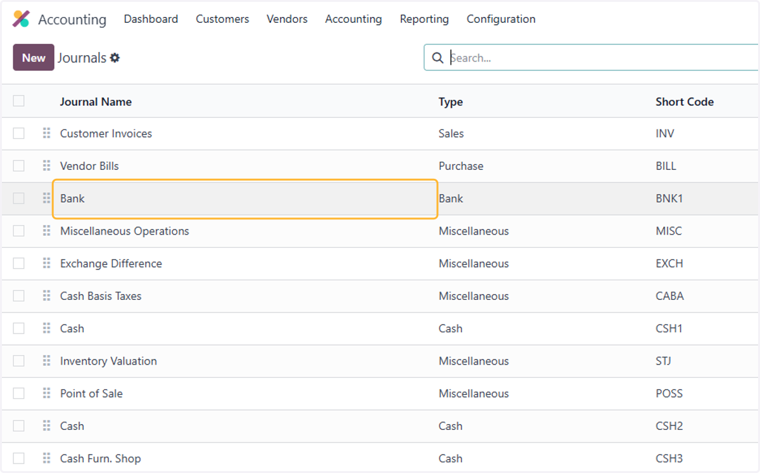Click drag handle of Cash CSH2 row
Screen dimensions: 760x473
click(46, 425)
